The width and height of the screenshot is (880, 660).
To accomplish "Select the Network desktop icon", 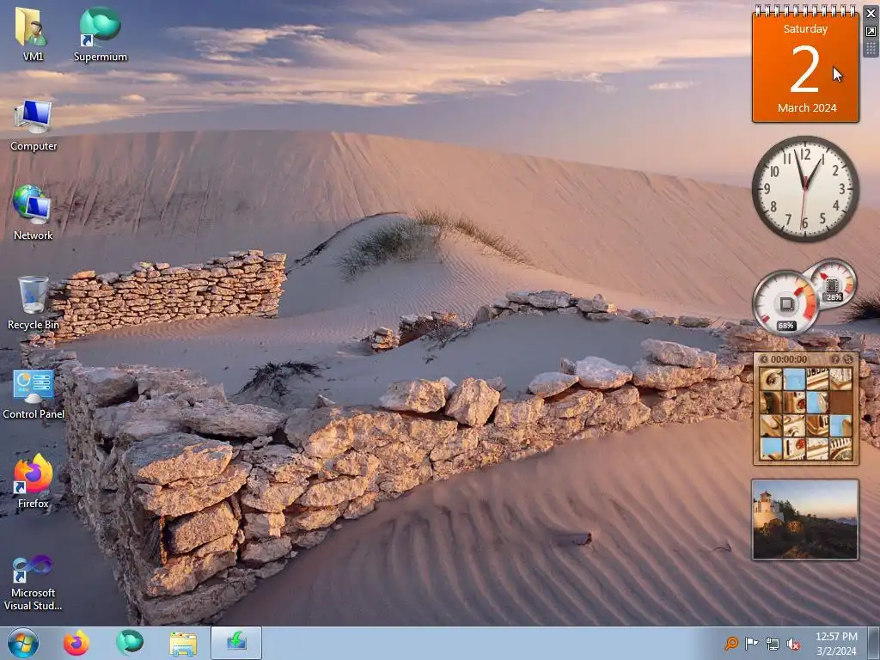I will click(x=33, y=213).
